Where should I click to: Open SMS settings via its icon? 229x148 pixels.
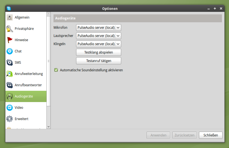[10, 63]
